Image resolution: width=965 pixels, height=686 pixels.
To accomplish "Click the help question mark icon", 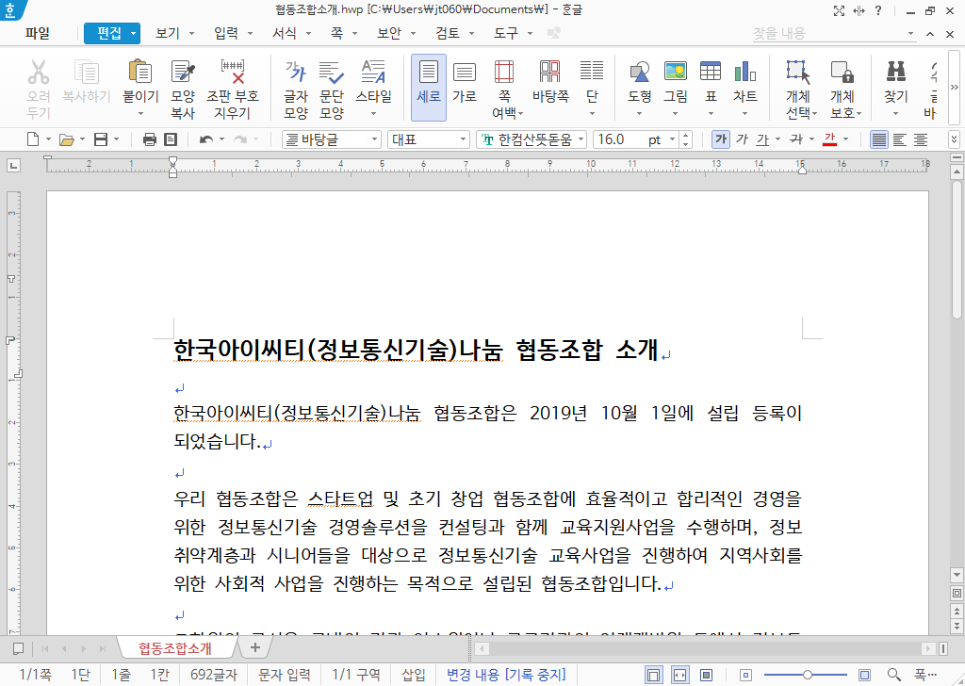I will (x=878, y=10).
